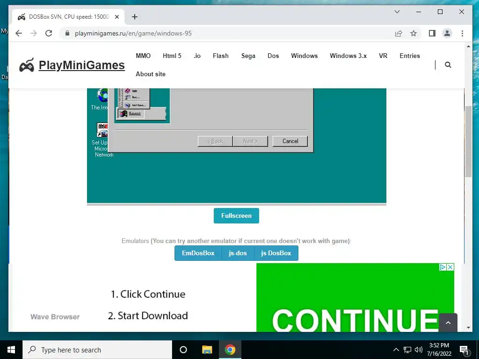Open the Chrome side panel icon
The height and width of the screenshot is (359, 479).
coord(432,33)
